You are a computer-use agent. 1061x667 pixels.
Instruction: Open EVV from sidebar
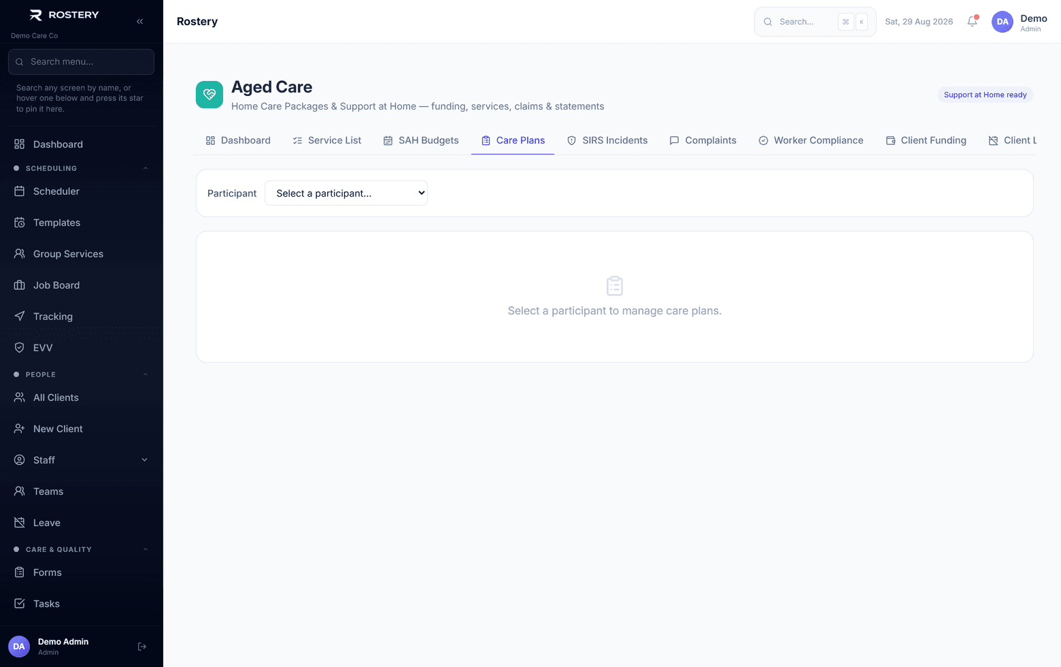pyautogui.click(x=82, y=348)
